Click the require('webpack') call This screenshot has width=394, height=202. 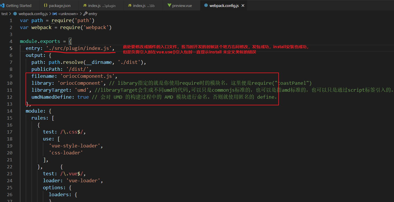(86, 28)
